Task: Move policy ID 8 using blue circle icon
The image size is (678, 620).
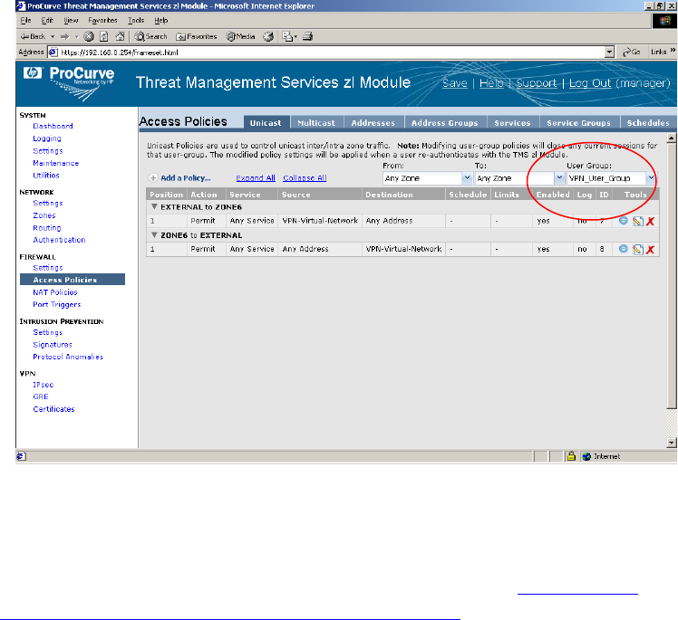Action: (x=623, y=249)
